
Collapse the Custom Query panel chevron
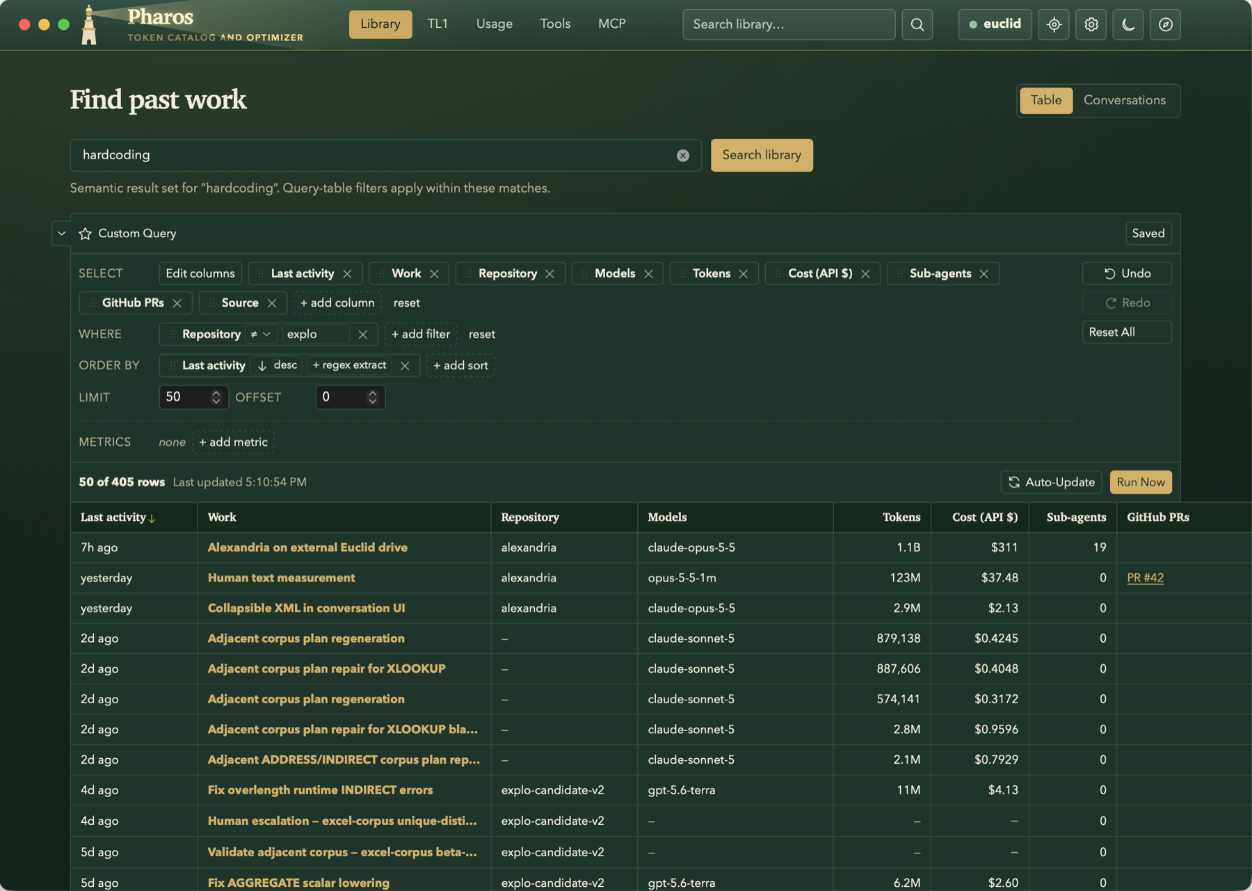coord(62,234)
